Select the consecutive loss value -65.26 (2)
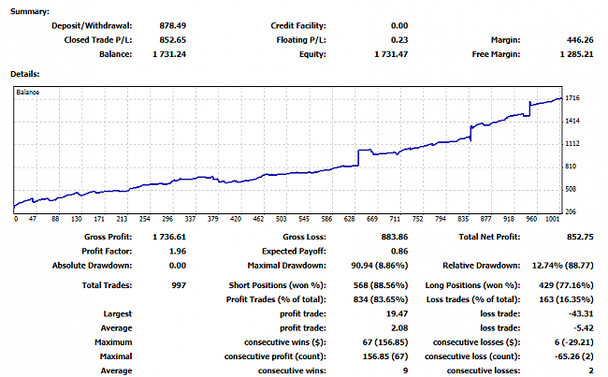 [573, 356]
